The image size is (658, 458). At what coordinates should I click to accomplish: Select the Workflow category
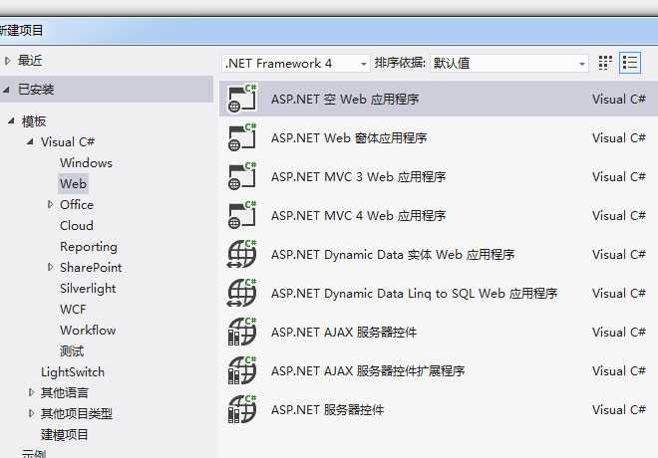tap(88, 331)
